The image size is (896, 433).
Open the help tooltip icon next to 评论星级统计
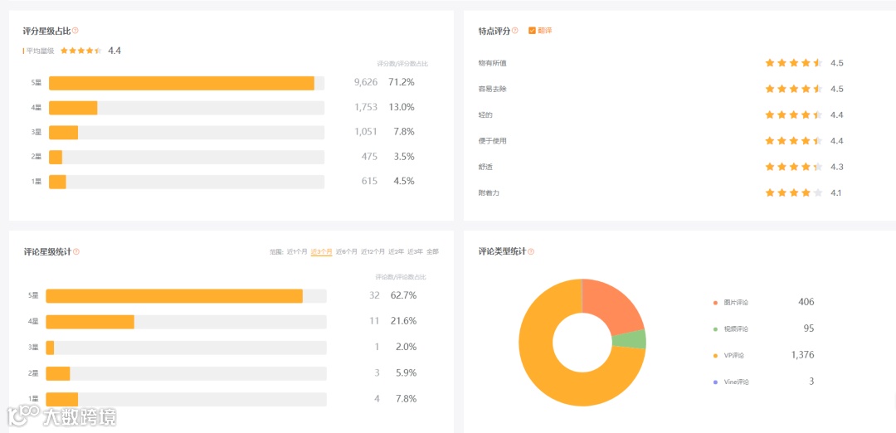76,251
